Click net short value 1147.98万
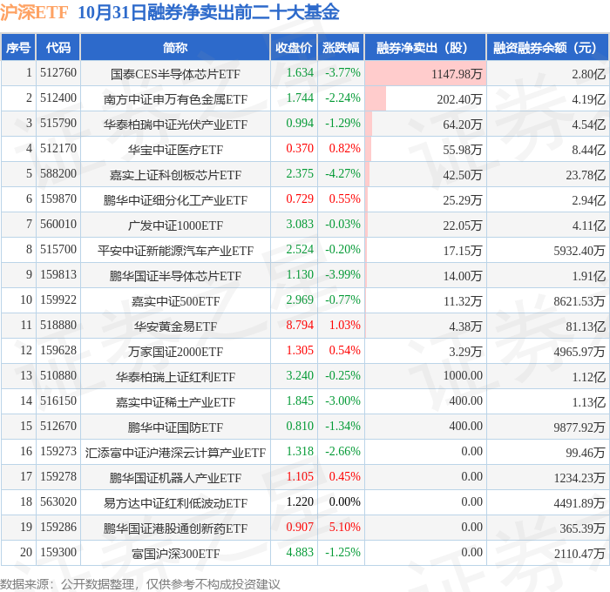The image size is (610, 592). coord(457,73)
